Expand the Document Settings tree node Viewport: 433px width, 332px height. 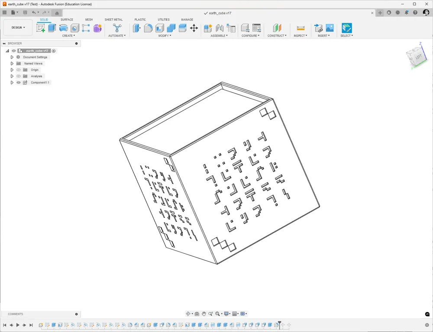[12, 57]
